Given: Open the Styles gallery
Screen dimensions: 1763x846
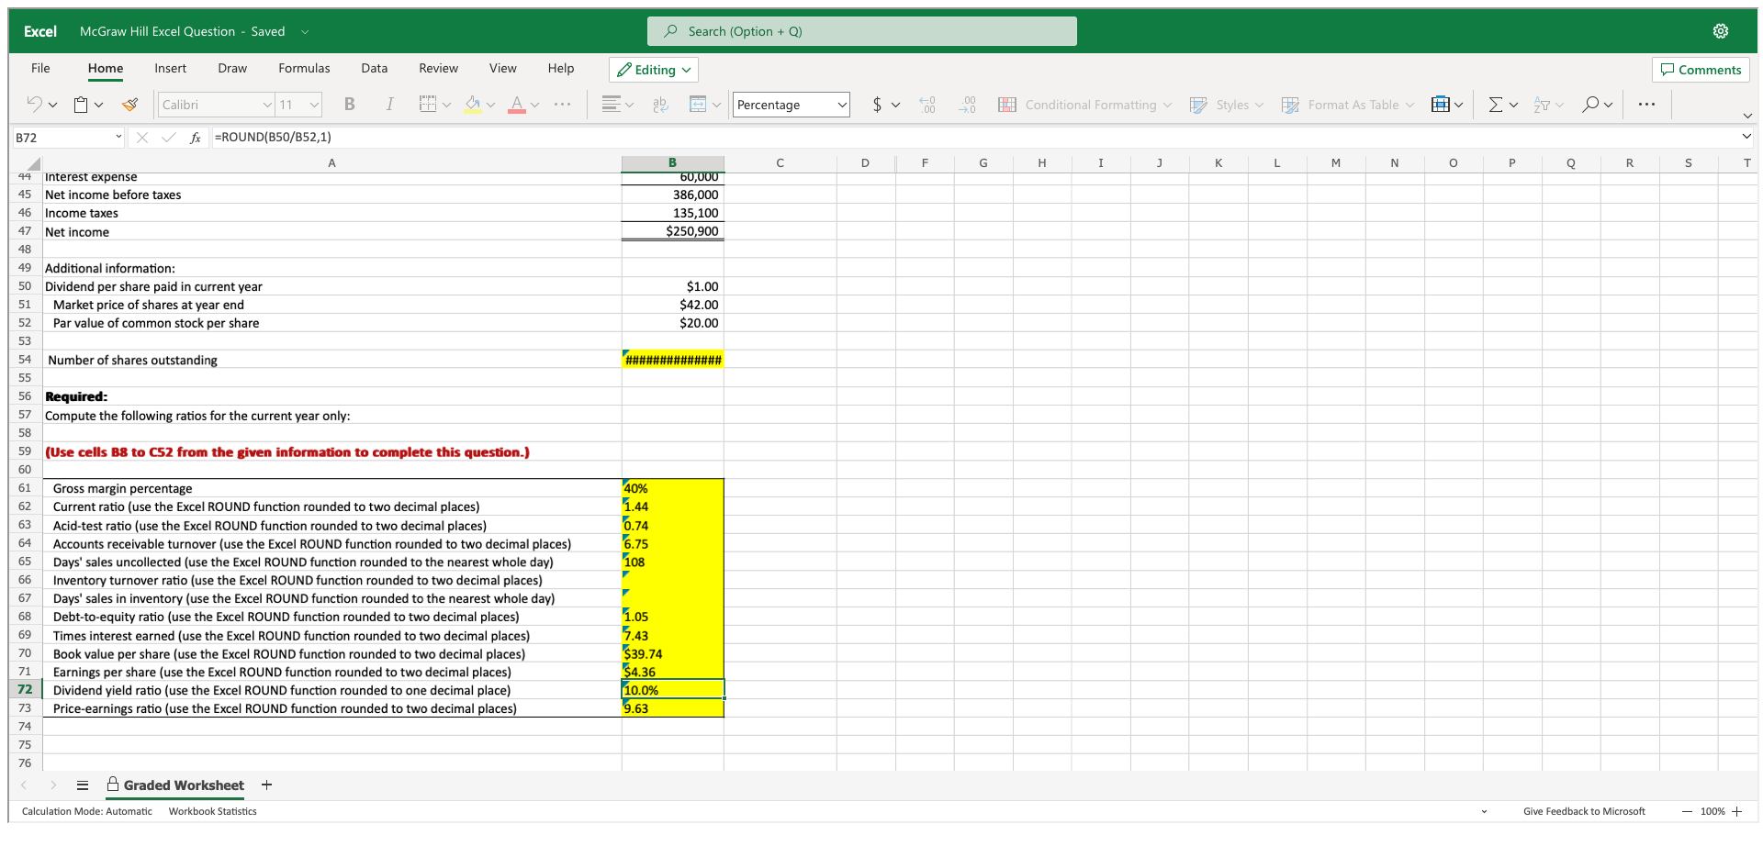Looking at the screenshot, I should pos(1226,105).
